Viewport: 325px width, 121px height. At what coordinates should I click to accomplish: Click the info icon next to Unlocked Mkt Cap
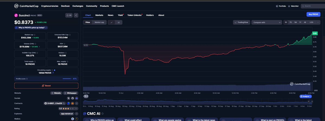(70, 35)
